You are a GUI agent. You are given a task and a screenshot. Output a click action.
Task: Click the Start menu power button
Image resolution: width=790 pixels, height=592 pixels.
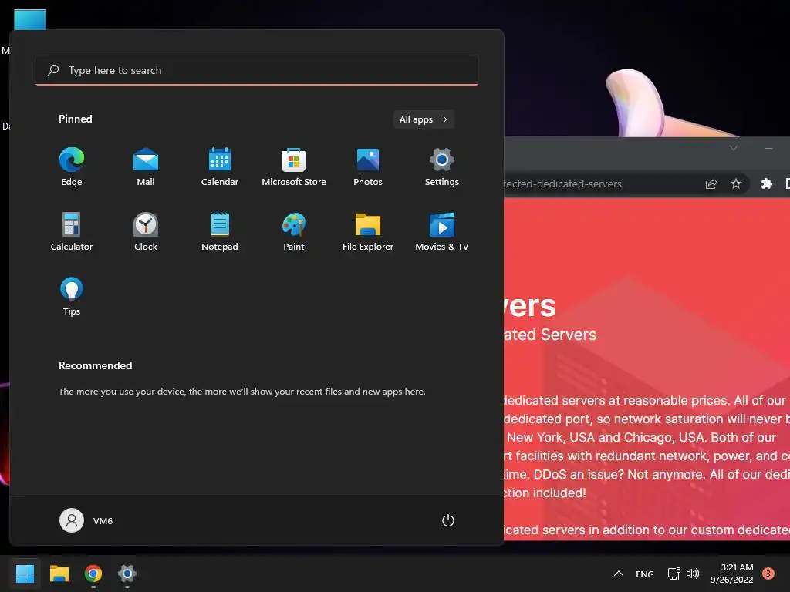click(448, 520)
